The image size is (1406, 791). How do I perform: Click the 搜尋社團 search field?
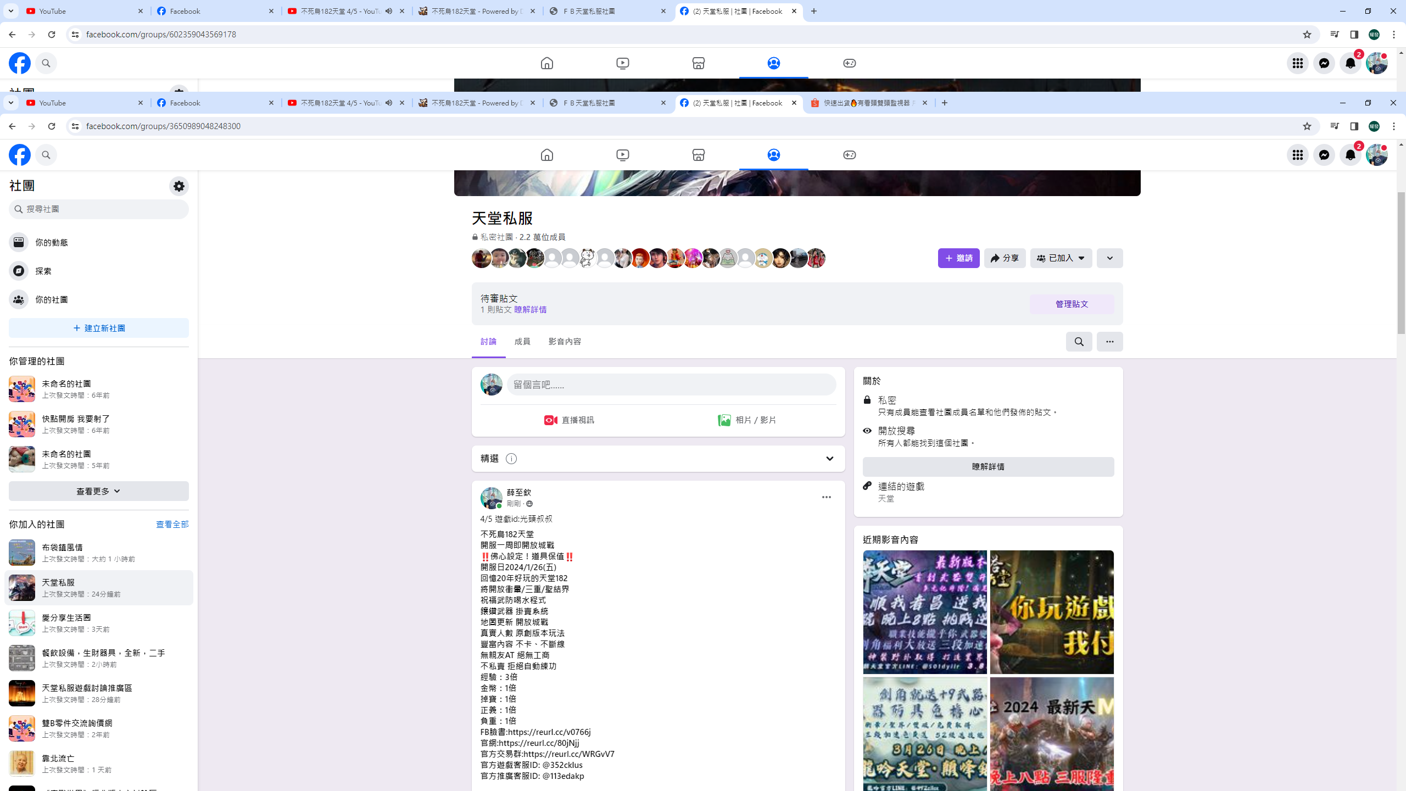(x=99, y=209)
